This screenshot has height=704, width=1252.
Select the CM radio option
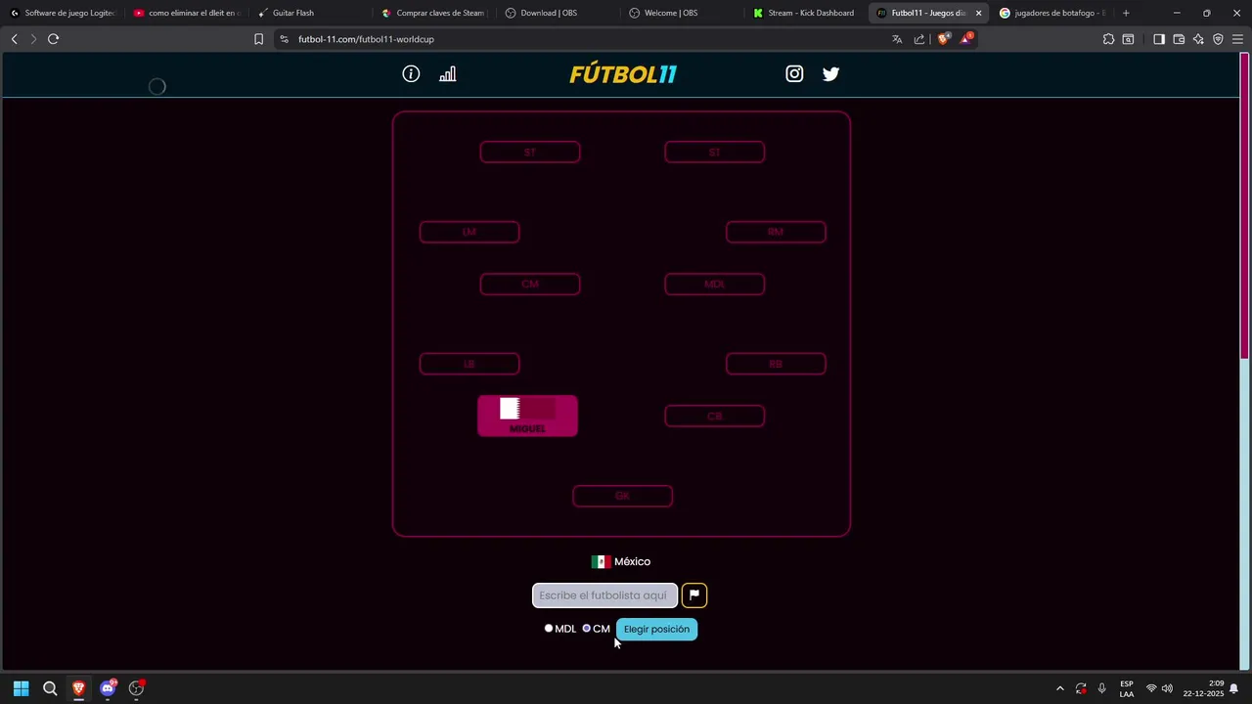[587, 629]
